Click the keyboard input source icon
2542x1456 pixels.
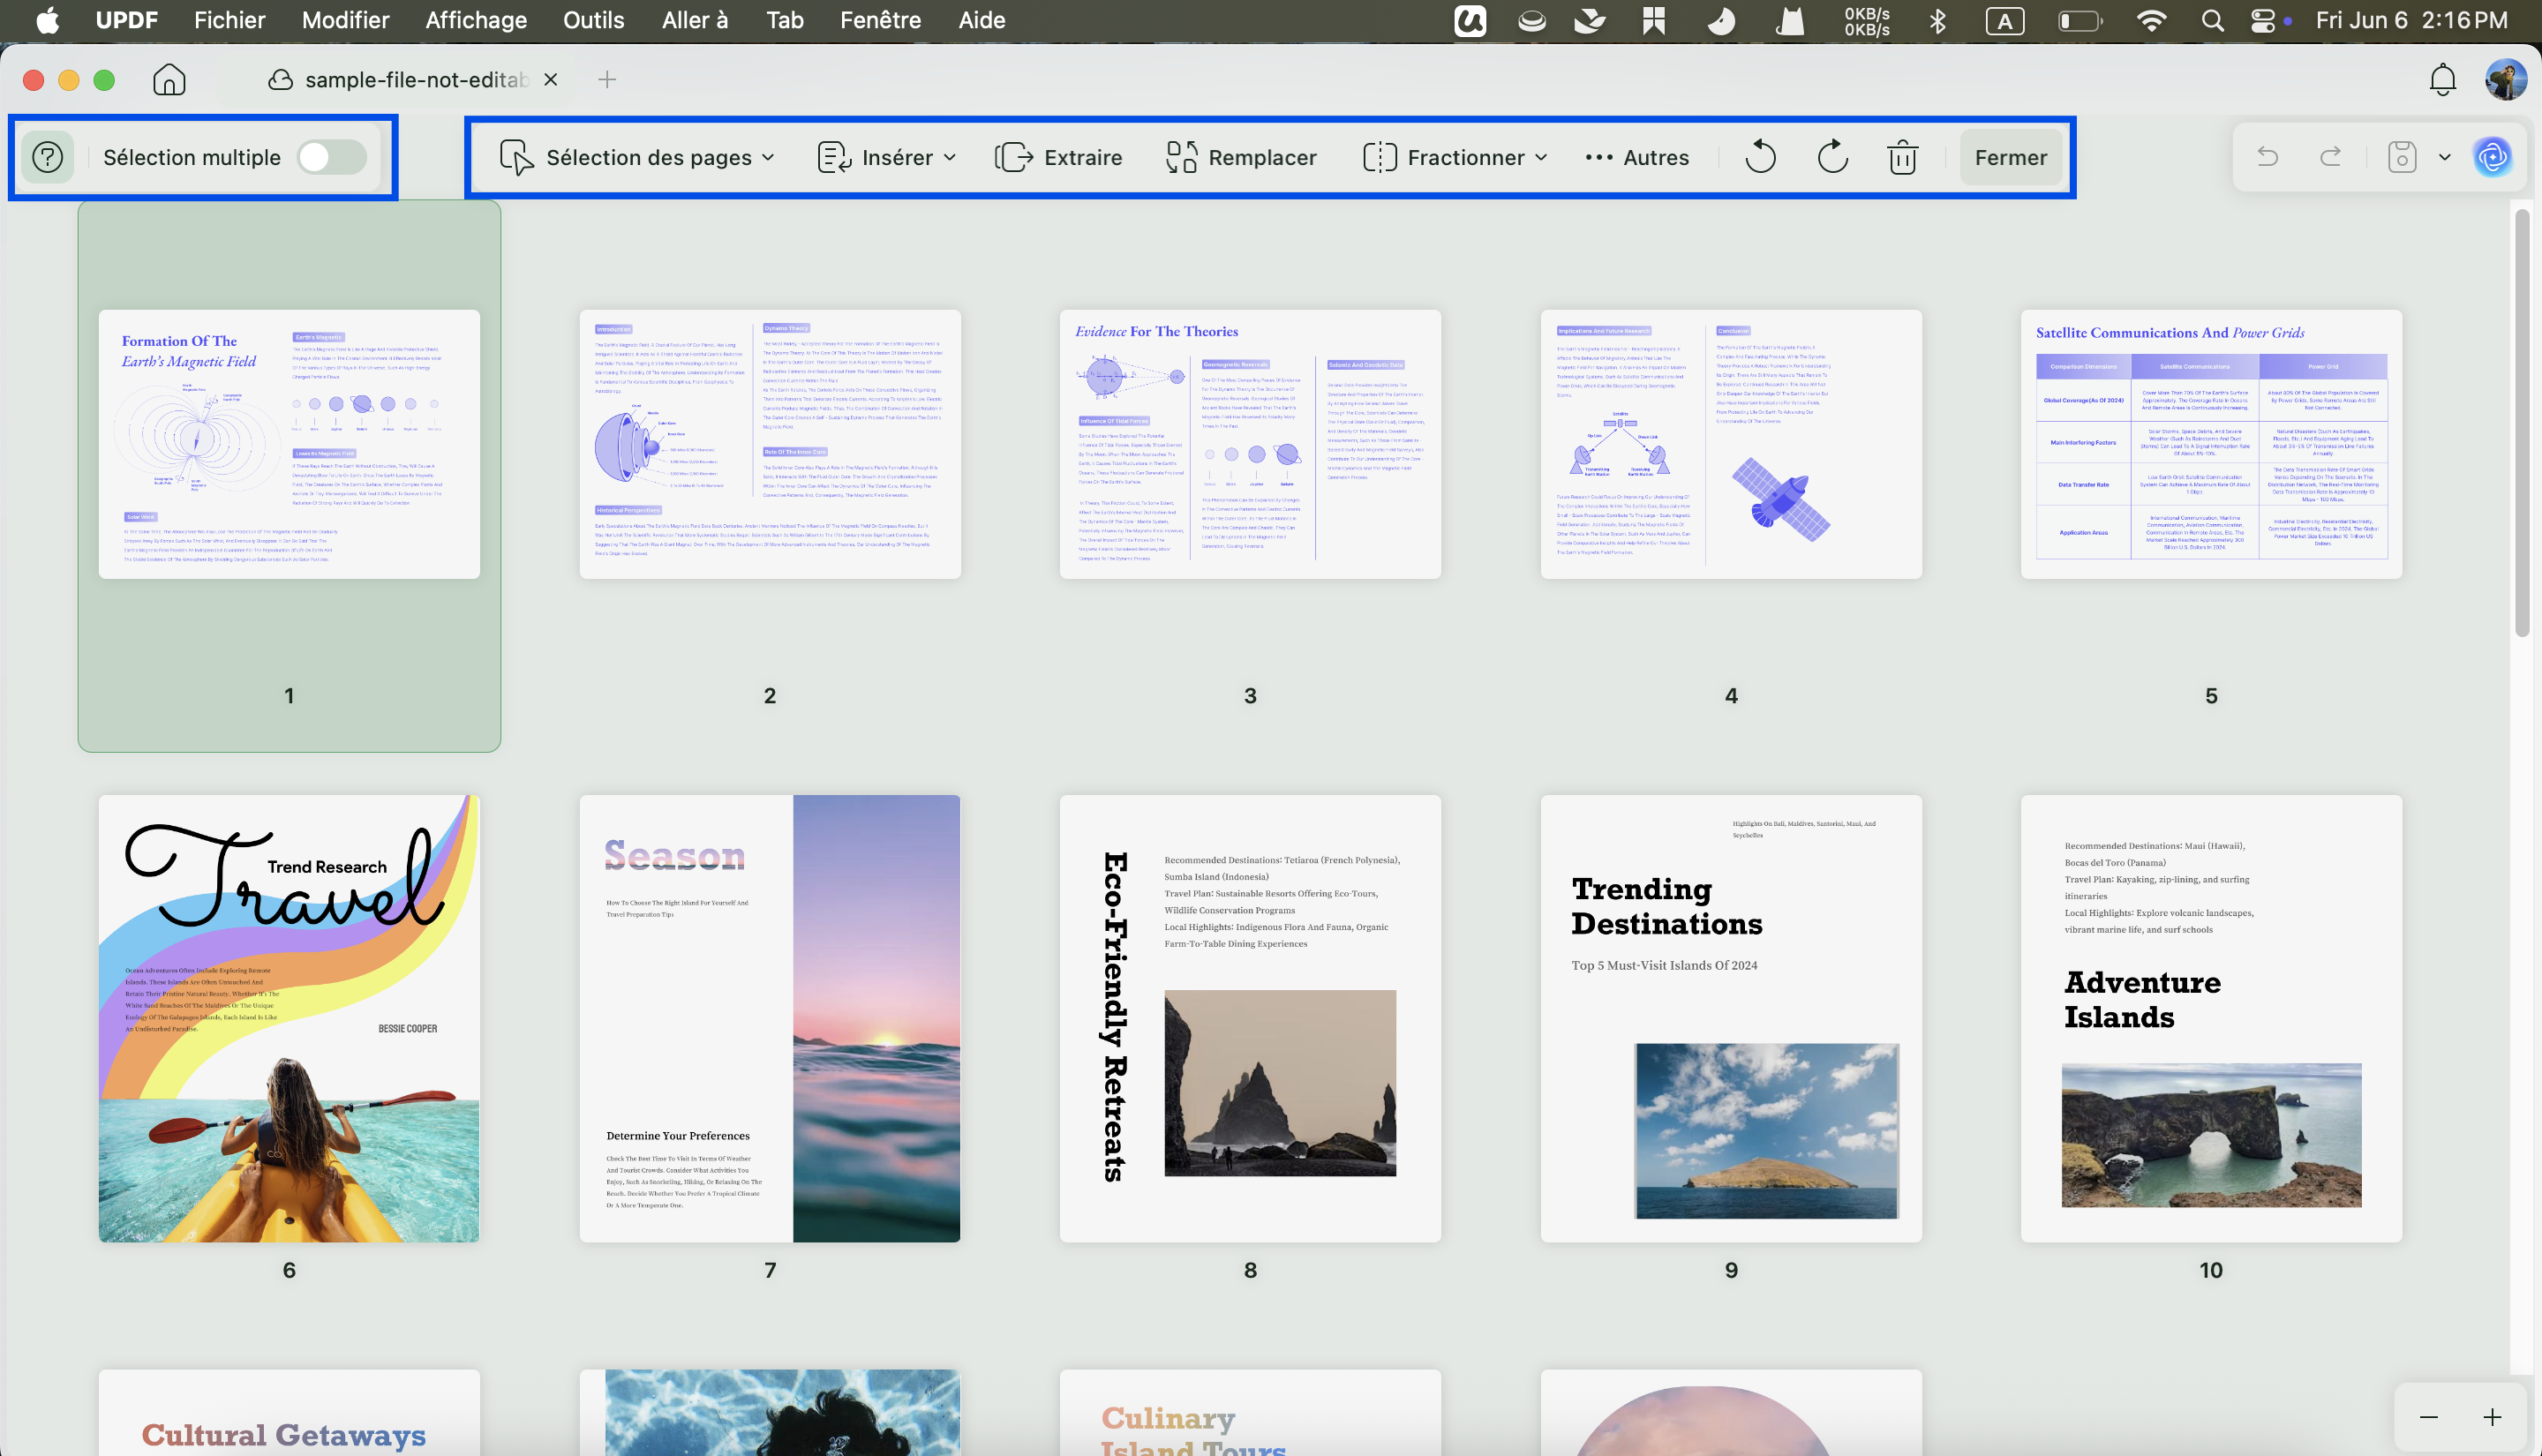click(2004, 20)
